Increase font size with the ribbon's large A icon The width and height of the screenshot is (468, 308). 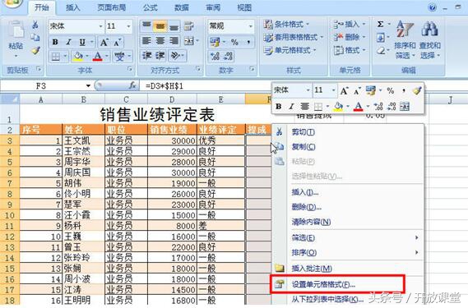click(x=104, y=43)
